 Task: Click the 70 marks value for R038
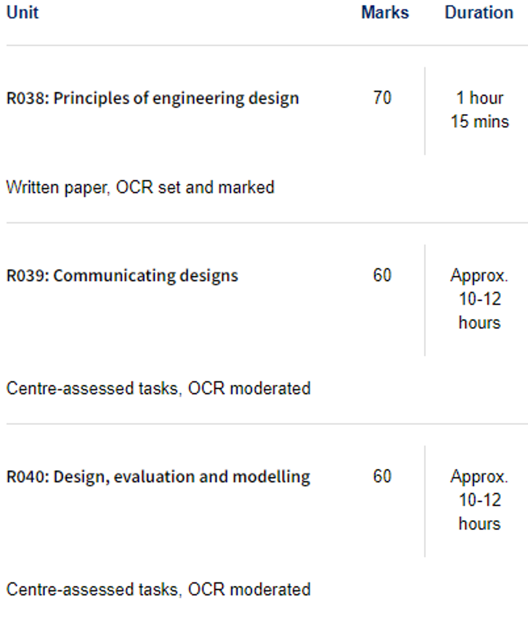(383, 97)
